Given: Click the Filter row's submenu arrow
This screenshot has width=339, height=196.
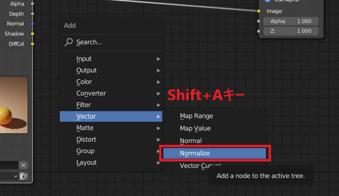Looking at the screenshot, I should click(159, 105).
